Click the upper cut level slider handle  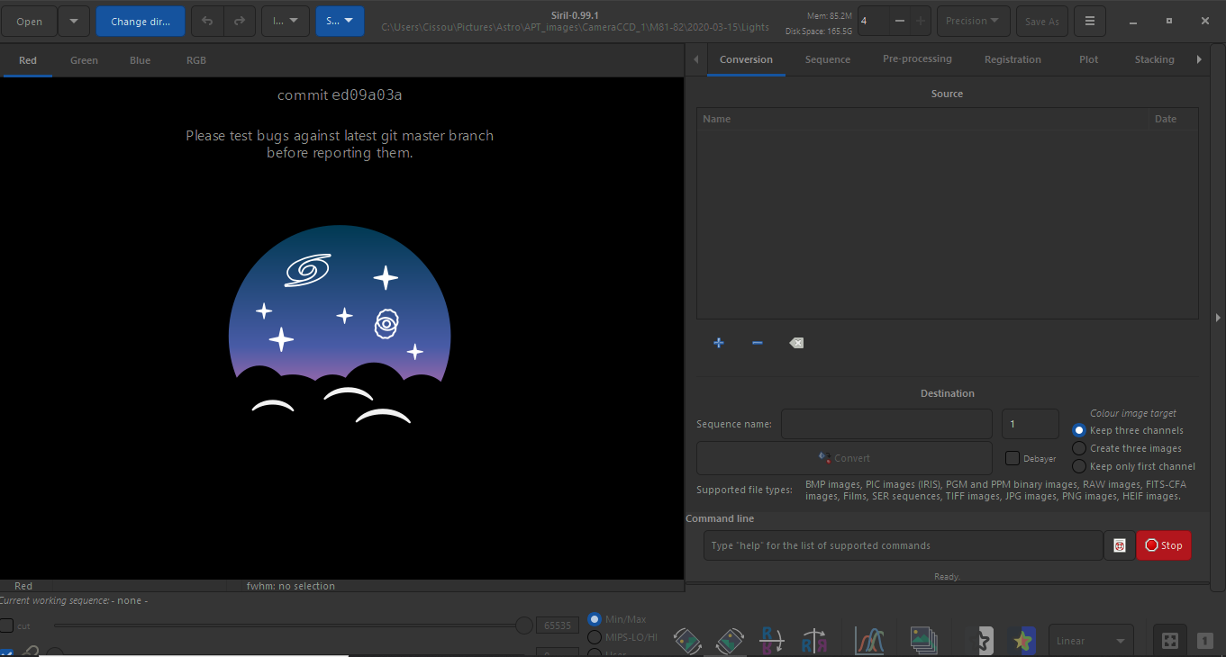[523, 625]
